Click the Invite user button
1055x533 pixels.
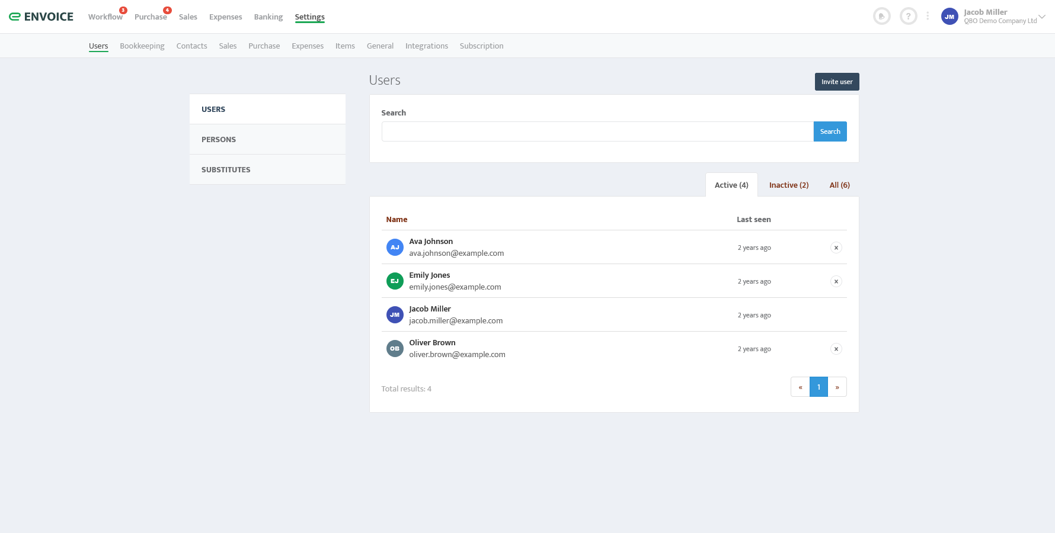836,82
